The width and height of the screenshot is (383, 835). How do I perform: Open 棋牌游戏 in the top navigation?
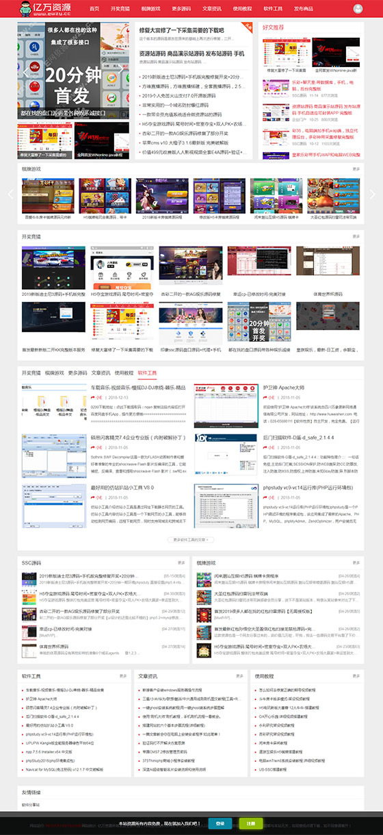click(x=151, y=9)
